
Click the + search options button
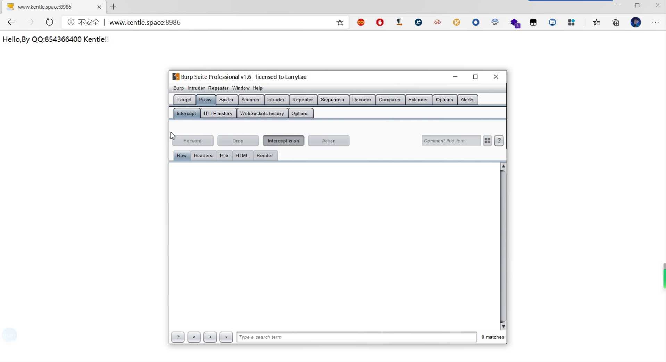(x=210, y=337)
